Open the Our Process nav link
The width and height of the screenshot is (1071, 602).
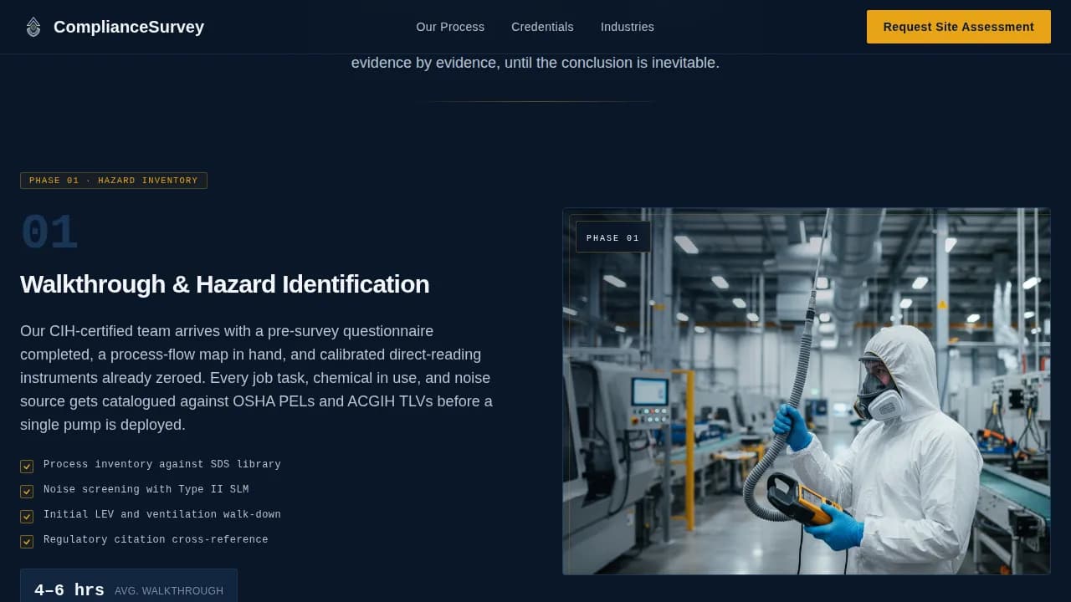pyautogui.click(x=450, y=27)
